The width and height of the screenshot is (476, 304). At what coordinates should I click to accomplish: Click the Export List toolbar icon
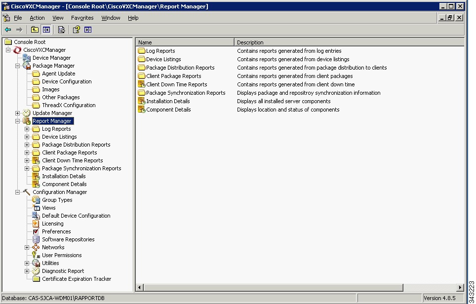(x=61, y=30)
